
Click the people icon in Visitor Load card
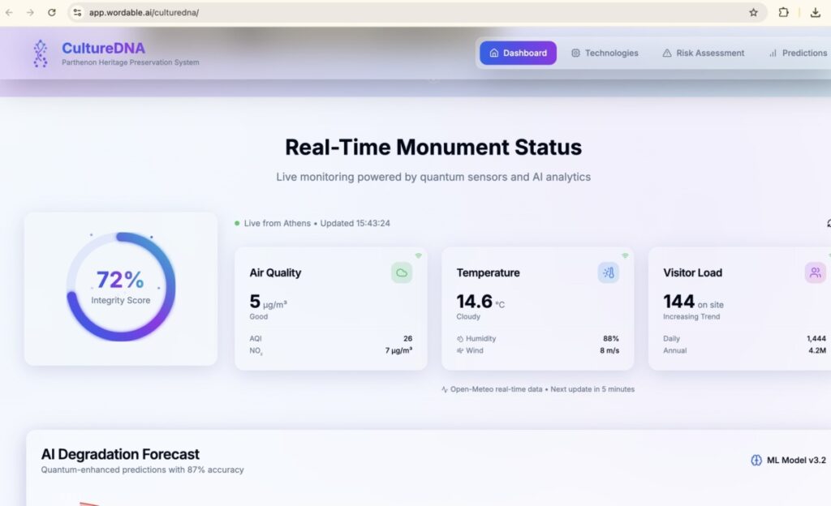point(815,272)
